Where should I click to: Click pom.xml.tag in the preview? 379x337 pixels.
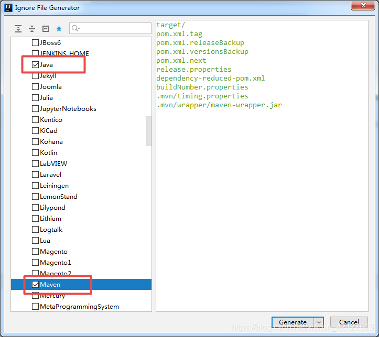click(x=179, y=34)
